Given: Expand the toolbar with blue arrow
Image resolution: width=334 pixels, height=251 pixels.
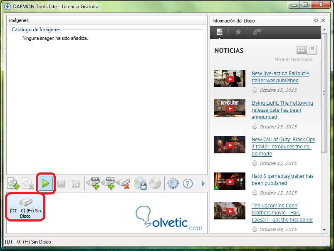Looking at the screenshot, I should coord(203,183).
